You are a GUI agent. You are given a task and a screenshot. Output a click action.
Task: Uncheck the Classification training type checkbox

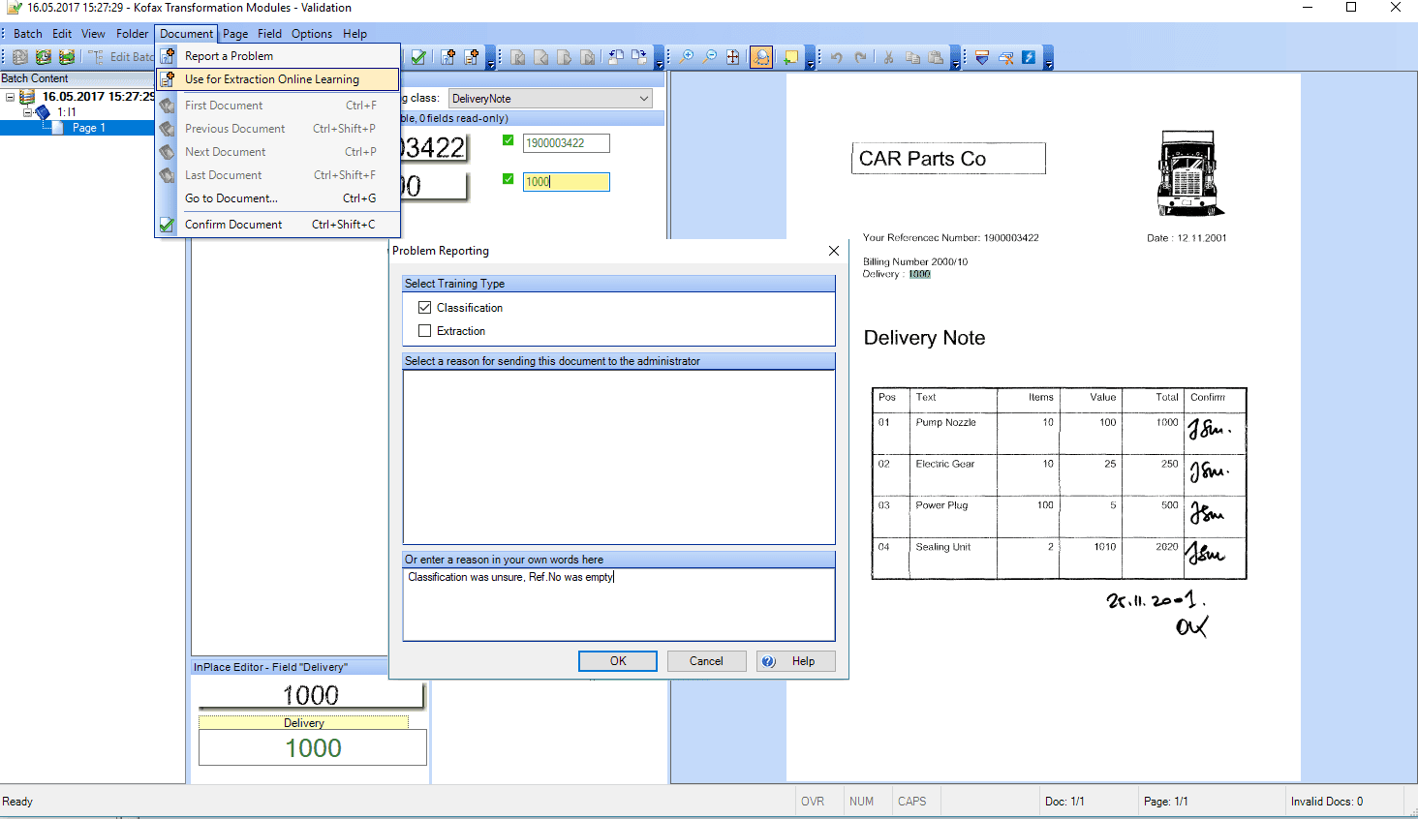pos(424,308)
